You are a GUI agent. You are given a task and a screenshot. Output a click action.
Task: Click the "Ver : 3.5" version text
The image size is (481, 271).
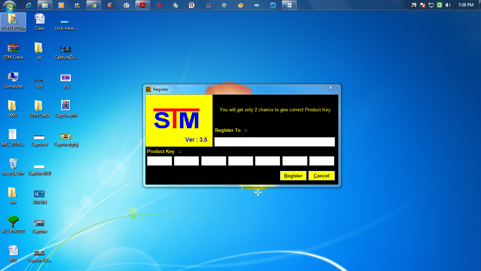tap(196, 140)
